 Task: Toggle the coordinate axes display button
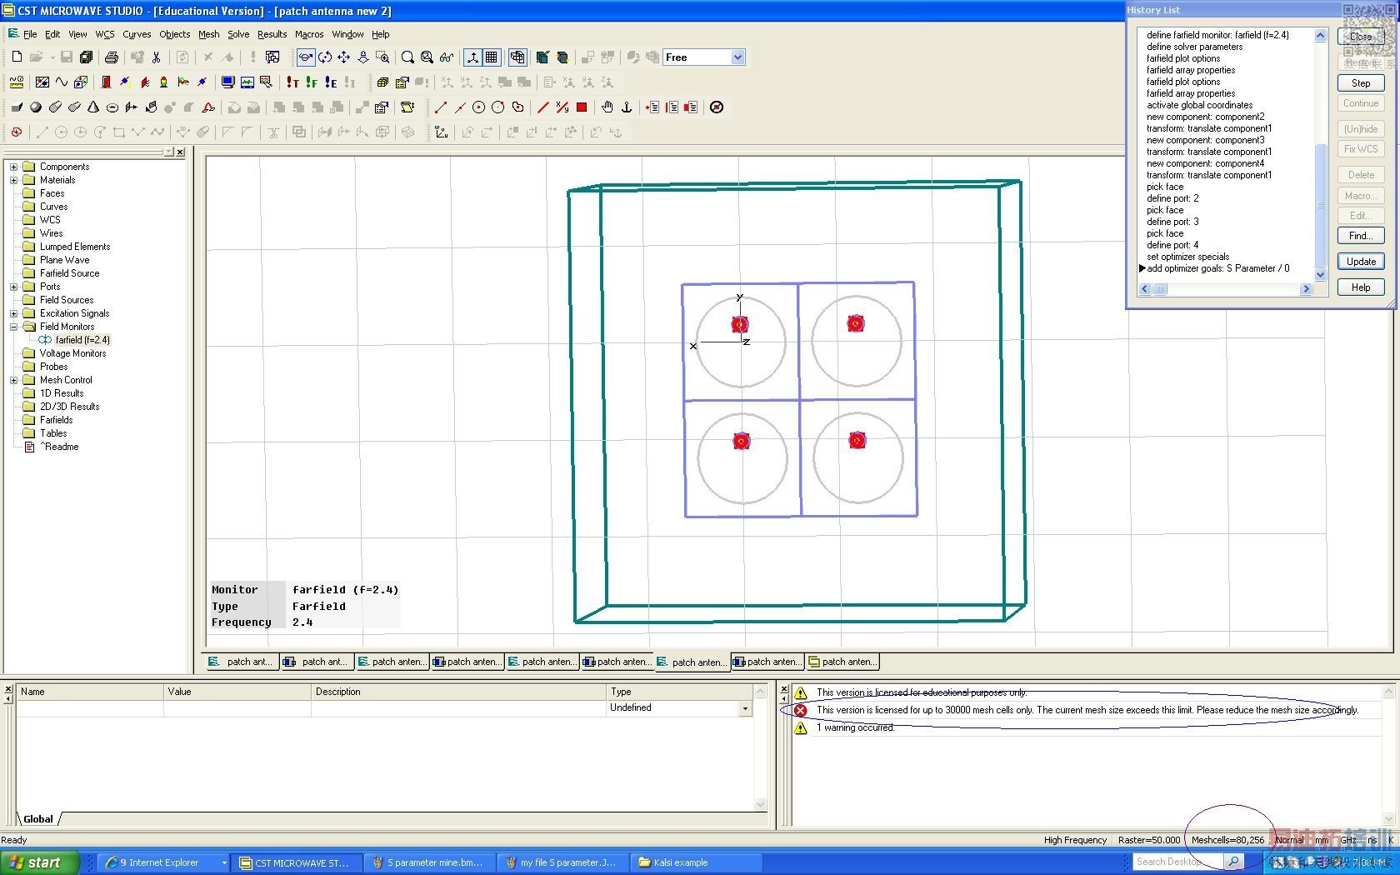472,57
